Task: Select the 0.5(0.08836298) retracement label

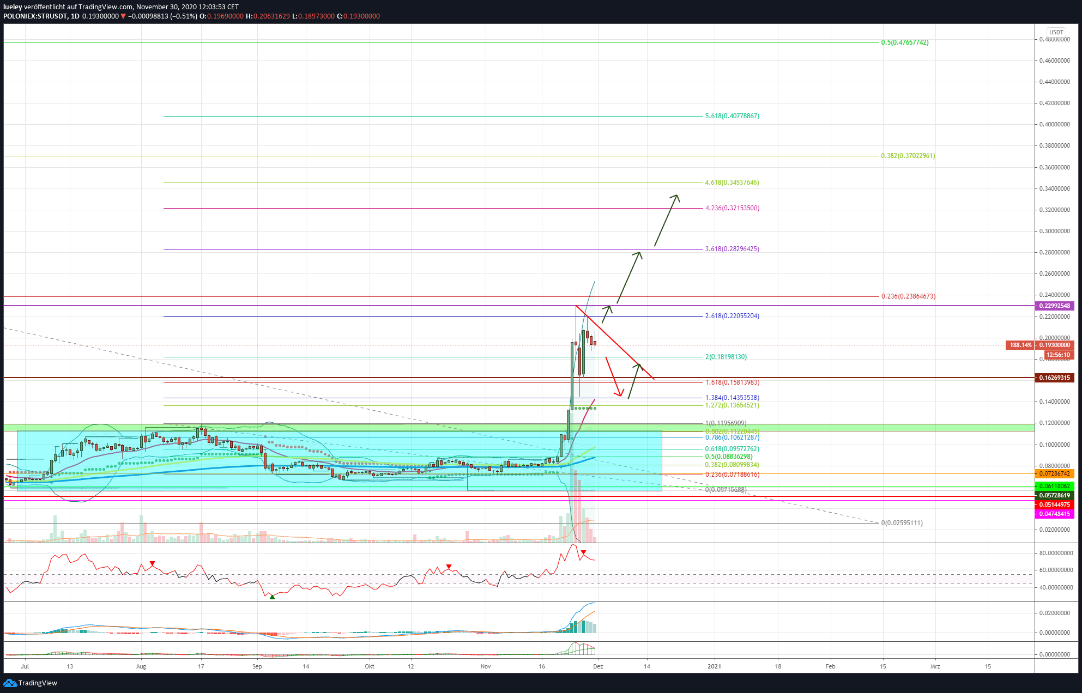Action: 729,457
